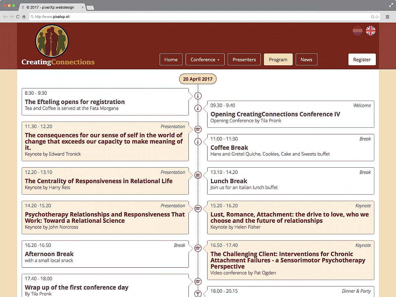Open the Lust, Romance, Attachment keynote title
Screen dimensions: 396x297
click(x=289, y=217)
